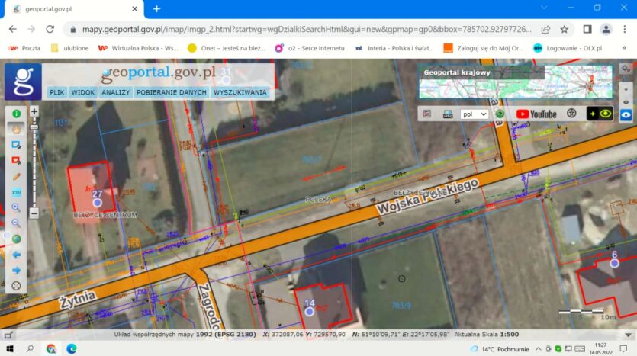The image size is (637, 356).
Task: Expand the status bar arrow at bottom right
Action: coord(628,335)
